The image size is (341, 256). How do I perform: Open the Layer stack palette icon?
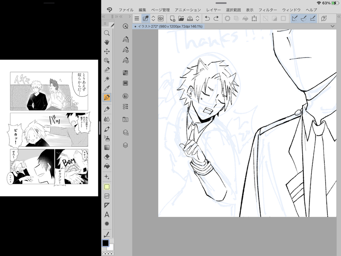(x=125, y=145)
